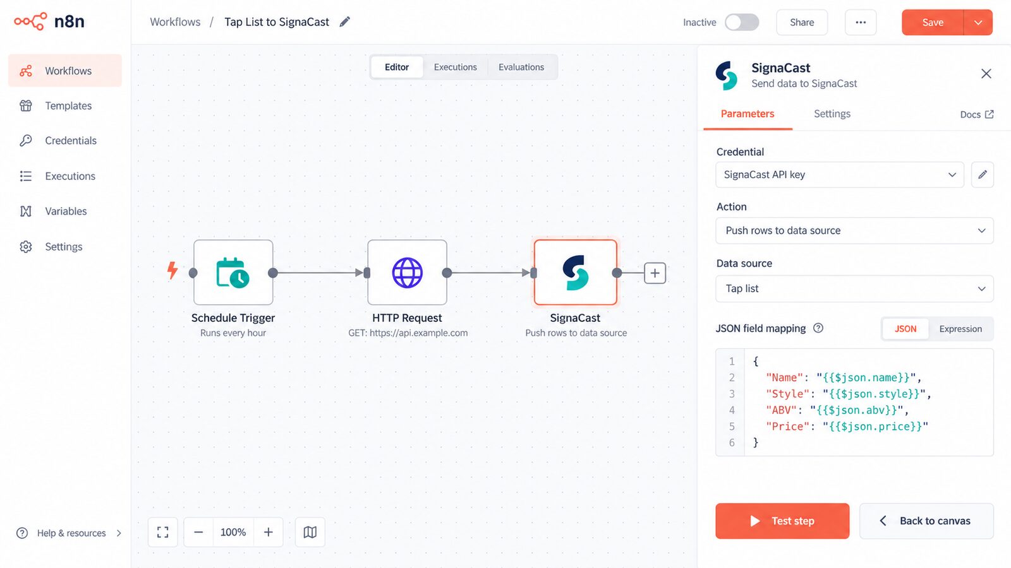
Task: Open Settings in the left sidebar
Action: pos(65,247)
